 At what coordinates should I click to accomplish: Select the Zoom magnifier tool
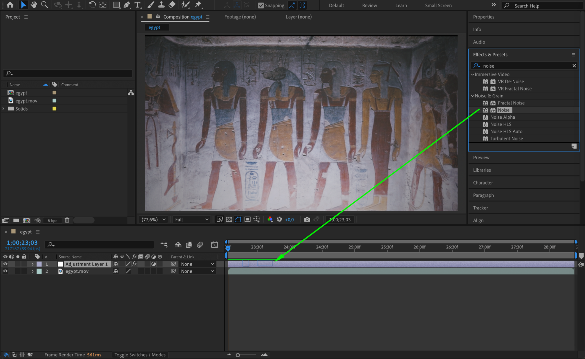[x=44, y=5]
